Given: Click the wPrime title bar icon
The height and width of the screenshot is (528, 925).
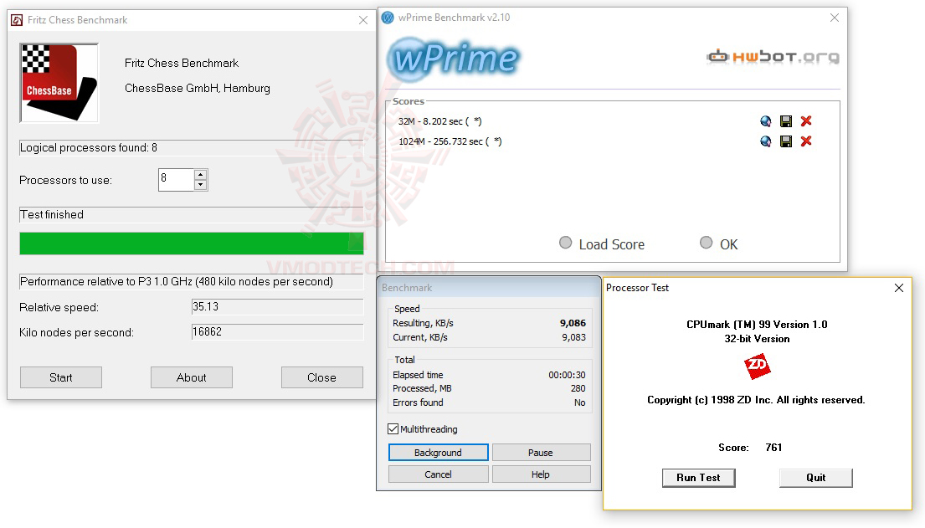Looking at the screenshot, I should point(388,18).
